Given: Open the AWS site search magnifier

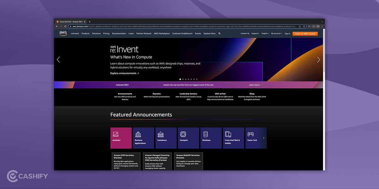Looking at the screenshot, I should (220, 33).
